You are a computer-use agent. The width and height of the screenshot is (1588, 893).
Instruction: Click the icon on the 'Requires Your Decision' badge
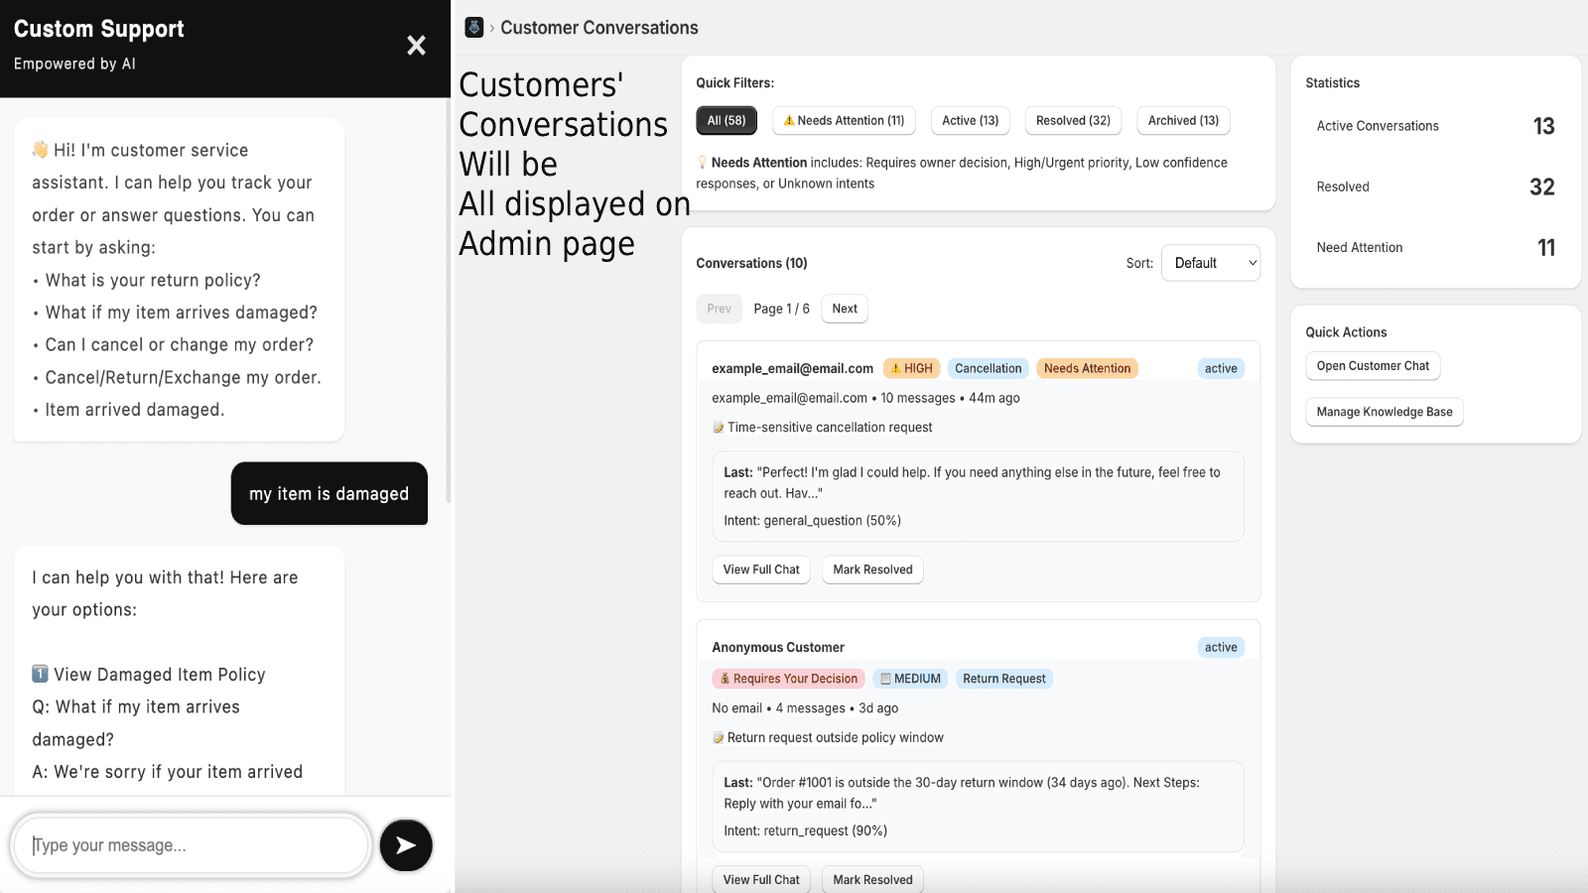[x=724, y=678]
